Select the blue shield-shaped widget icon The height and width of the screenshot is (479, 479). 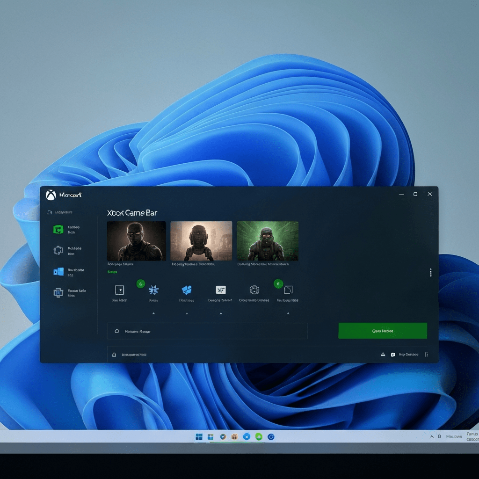tap(187, 290)
